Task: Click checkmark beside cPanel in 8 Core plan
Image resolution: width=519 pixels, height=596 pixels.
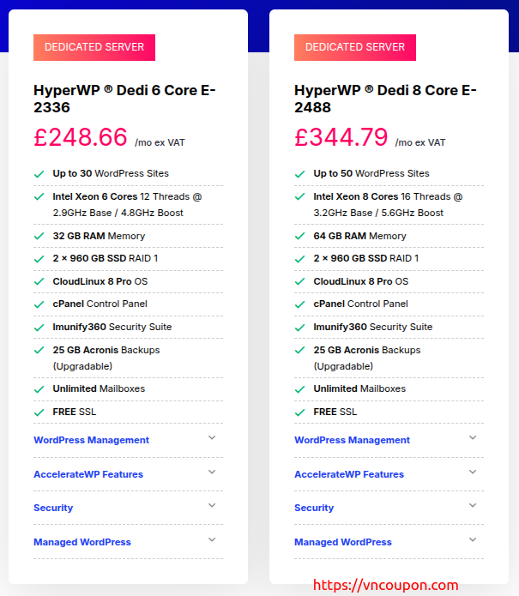Action: (x=300, y=304)
